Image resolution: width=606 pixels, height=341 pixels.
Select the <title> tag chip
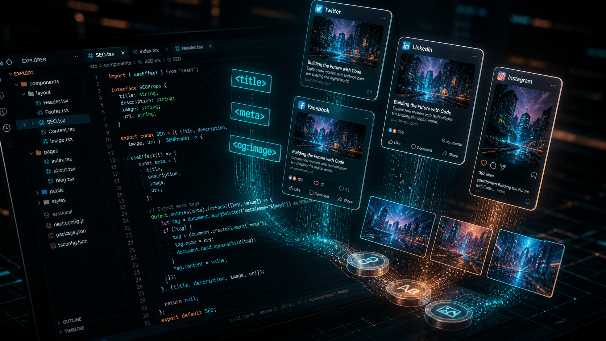click(251, 81)
